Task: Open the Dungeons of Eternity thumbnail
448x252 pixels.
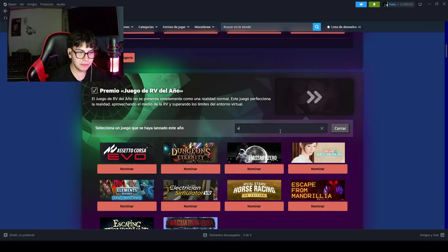Action: click(190, 153)
